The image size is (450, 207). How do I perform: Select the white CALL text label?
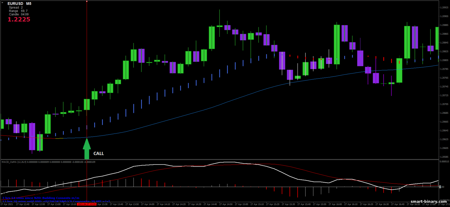(x=98, y=154)
